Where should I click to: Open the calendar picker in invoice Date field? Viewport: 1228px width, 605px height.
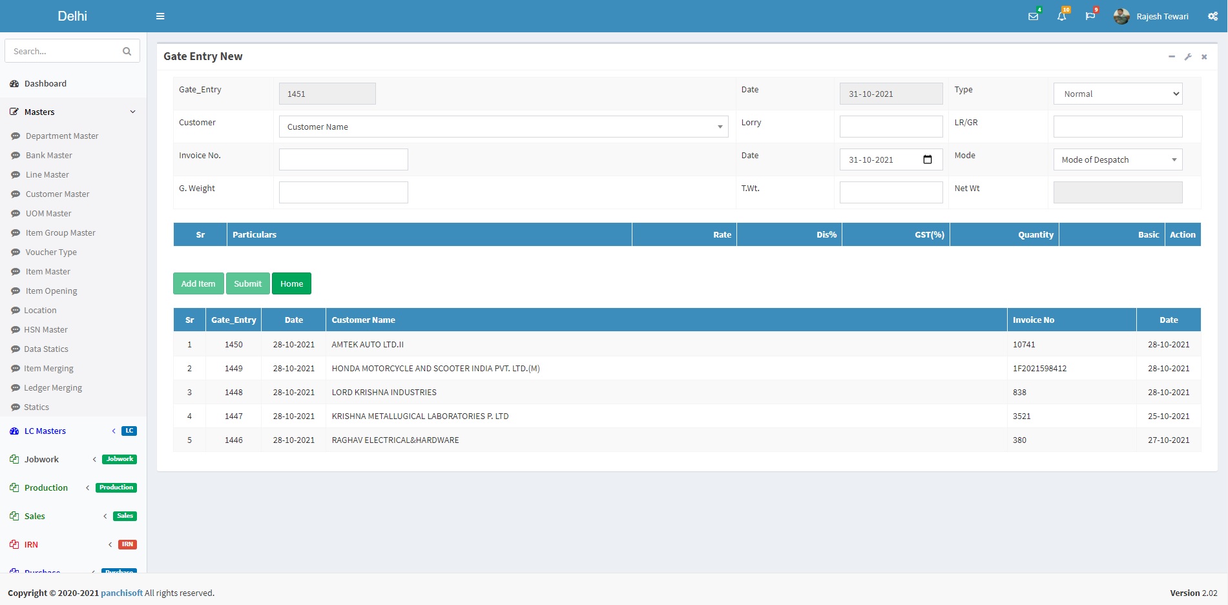coord(928,159)
